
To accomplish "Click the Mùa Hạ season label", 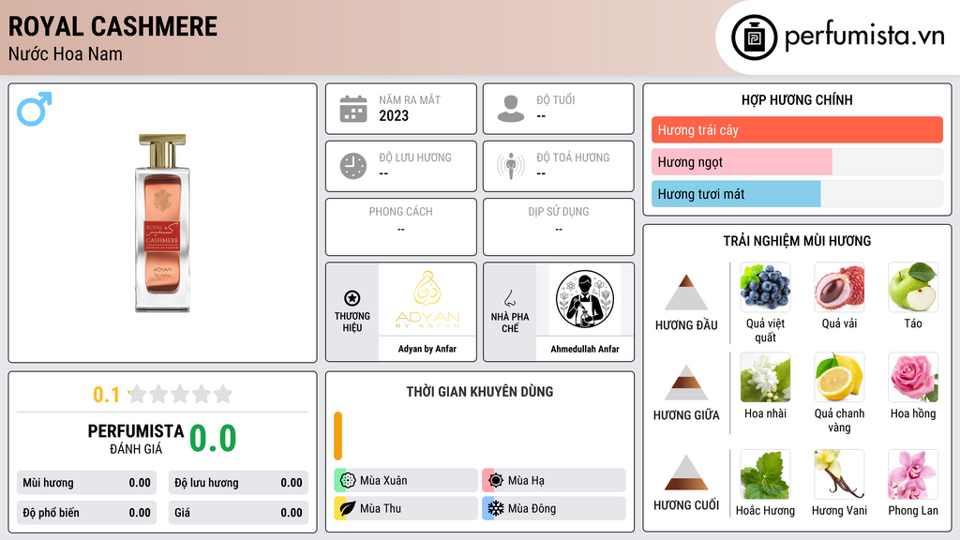I will pos(526,481).
